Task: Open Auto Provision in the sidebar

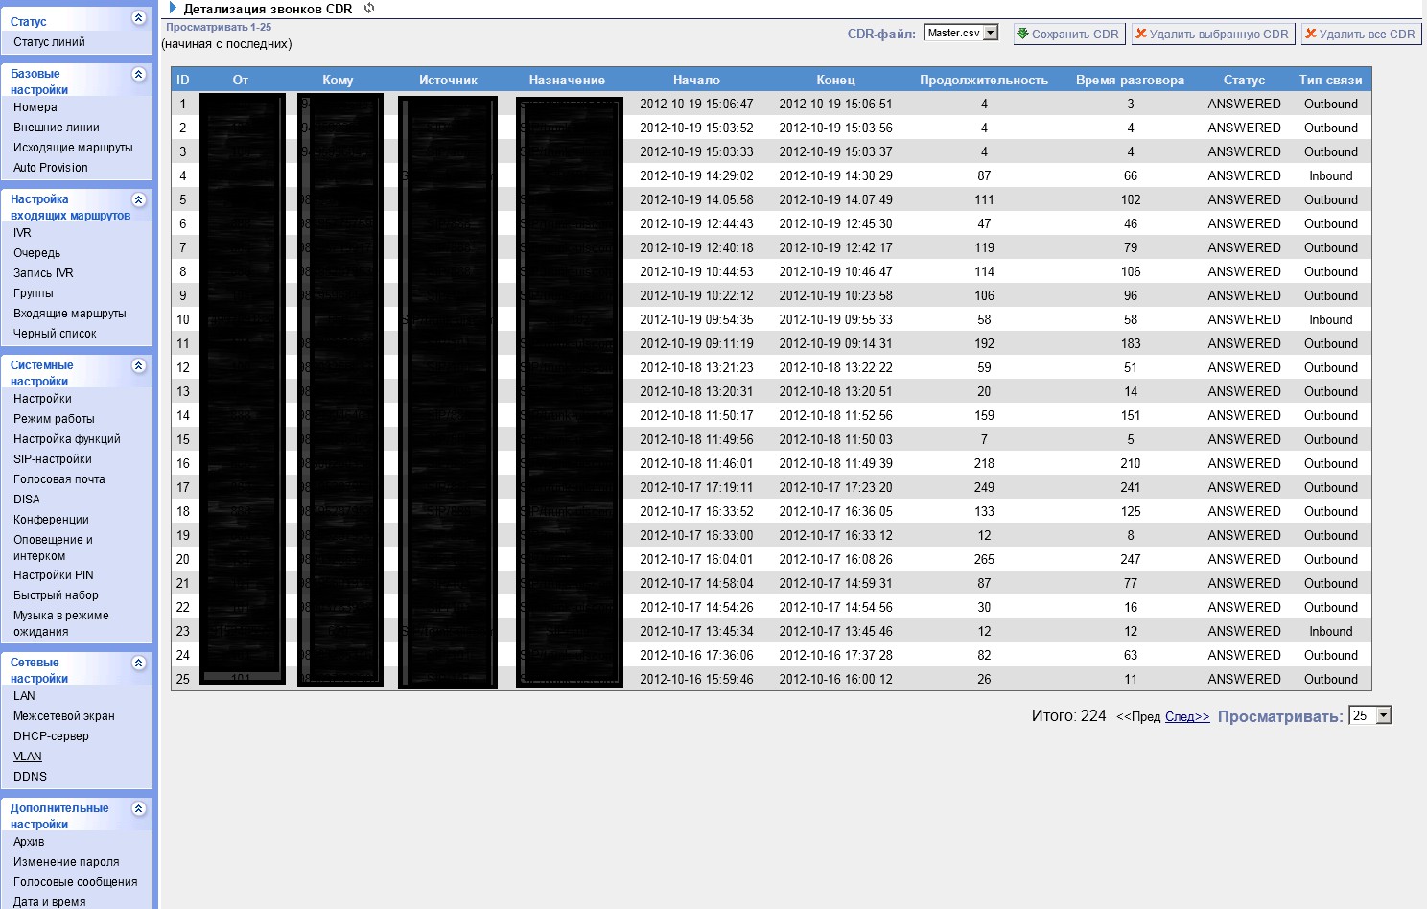Action: pos(51,168)
